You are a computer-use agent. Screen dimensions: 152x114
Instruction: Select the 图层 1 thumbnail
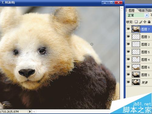[x=136, y=74]
